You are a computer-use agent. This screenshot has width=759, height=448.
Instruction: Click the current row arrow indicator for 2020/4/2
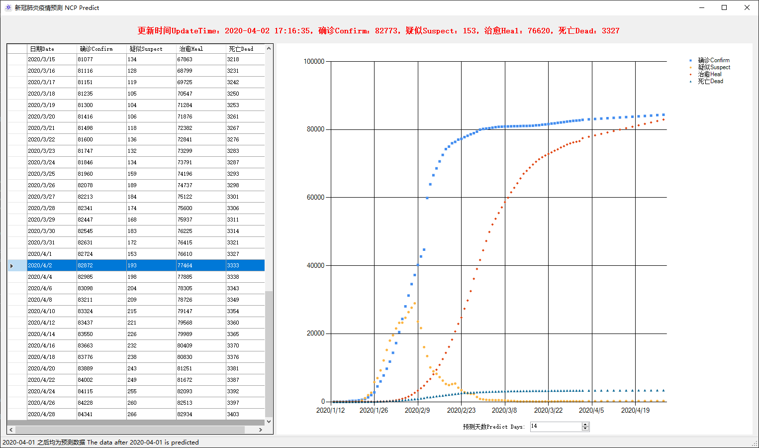[12, 266]
